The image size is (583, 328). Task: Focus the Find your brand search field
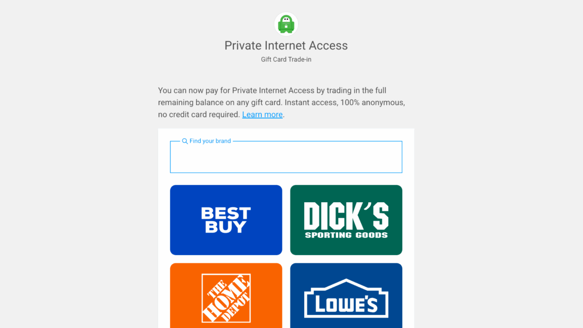[x=286, y=157]
